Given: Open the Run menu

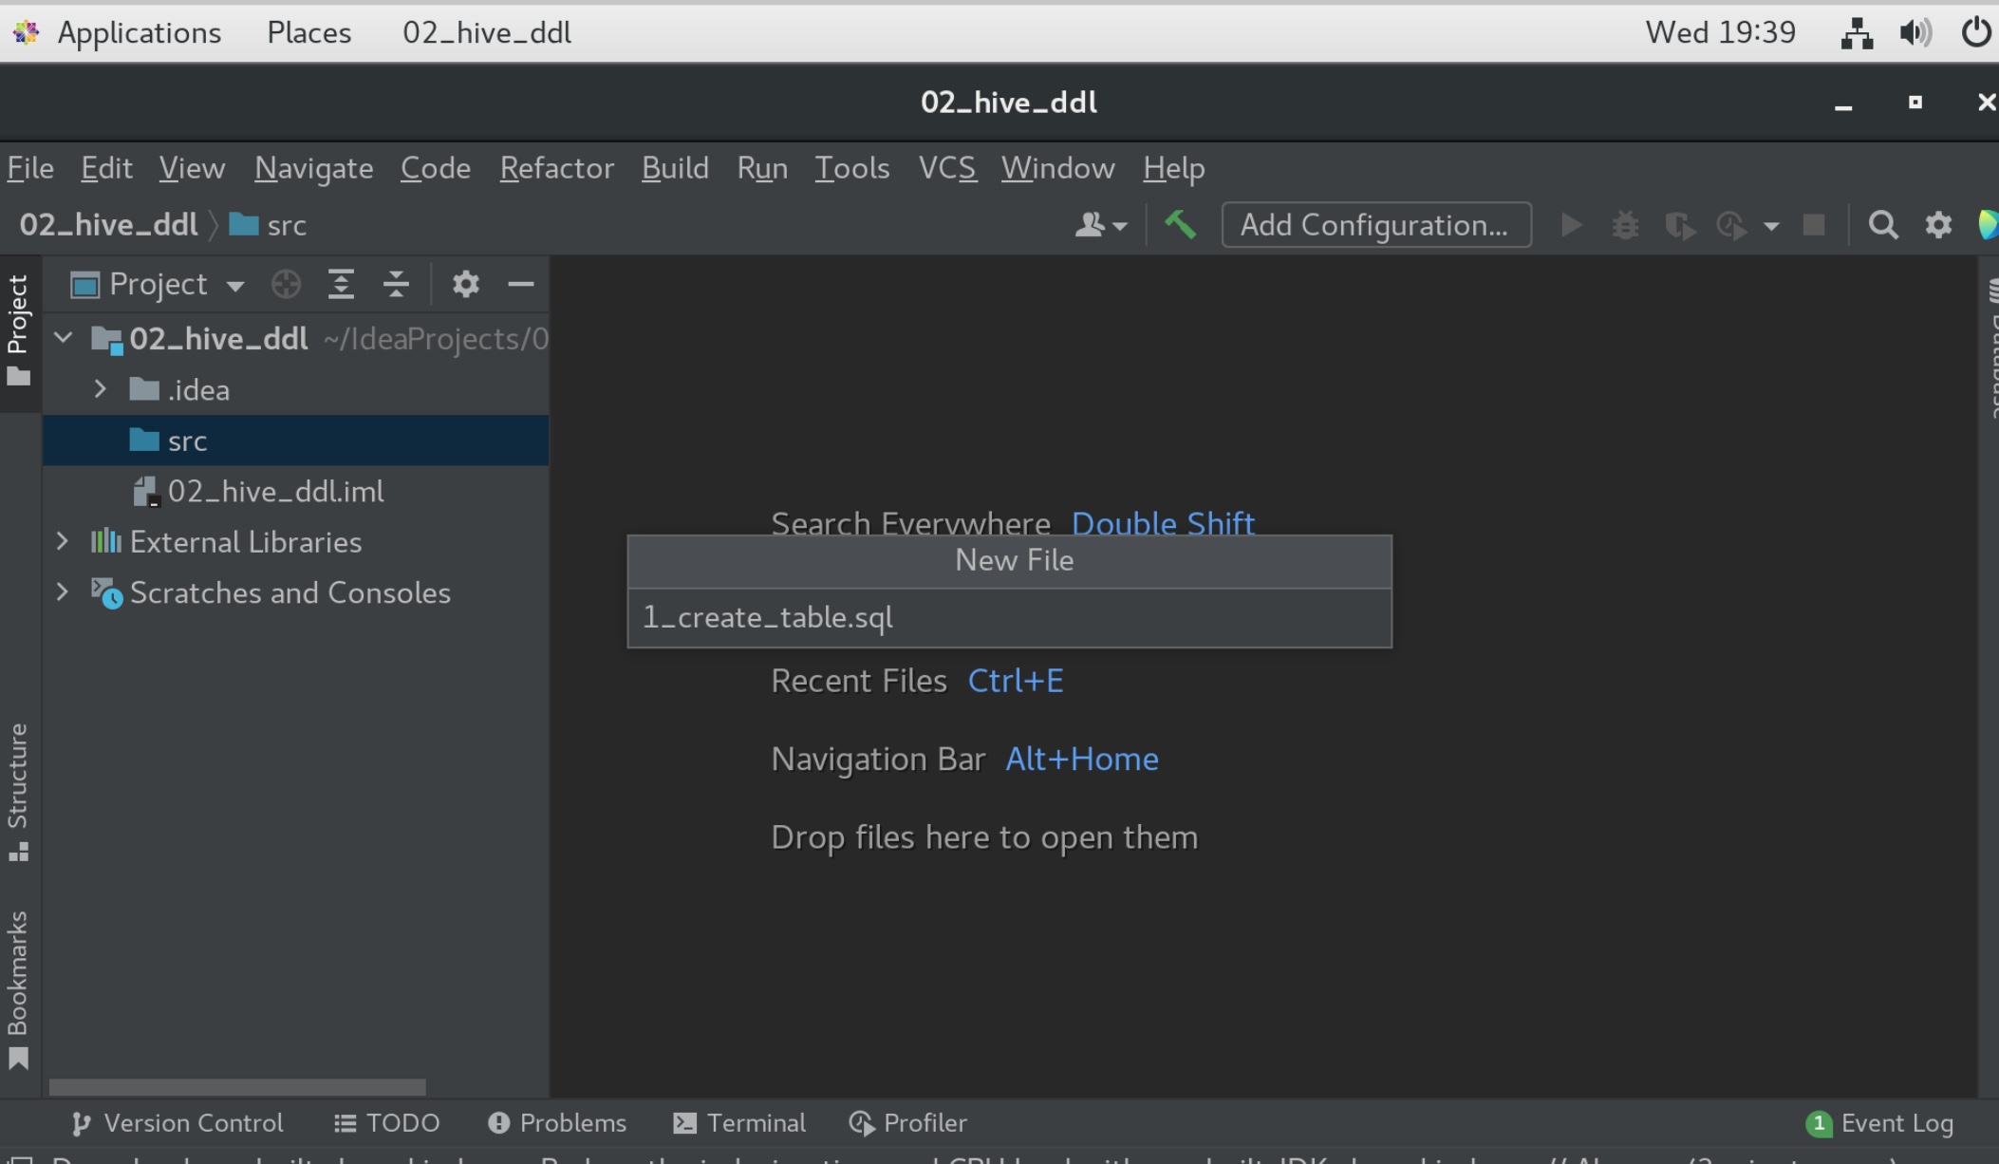Looking at the screenshot, I should click(762, 168).
